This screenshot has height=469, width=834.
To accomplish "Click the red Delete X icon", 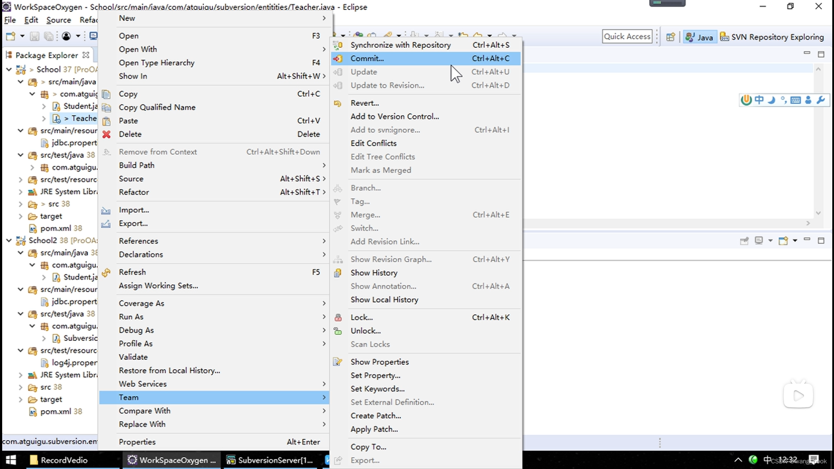I will click(x=106, y=134).
